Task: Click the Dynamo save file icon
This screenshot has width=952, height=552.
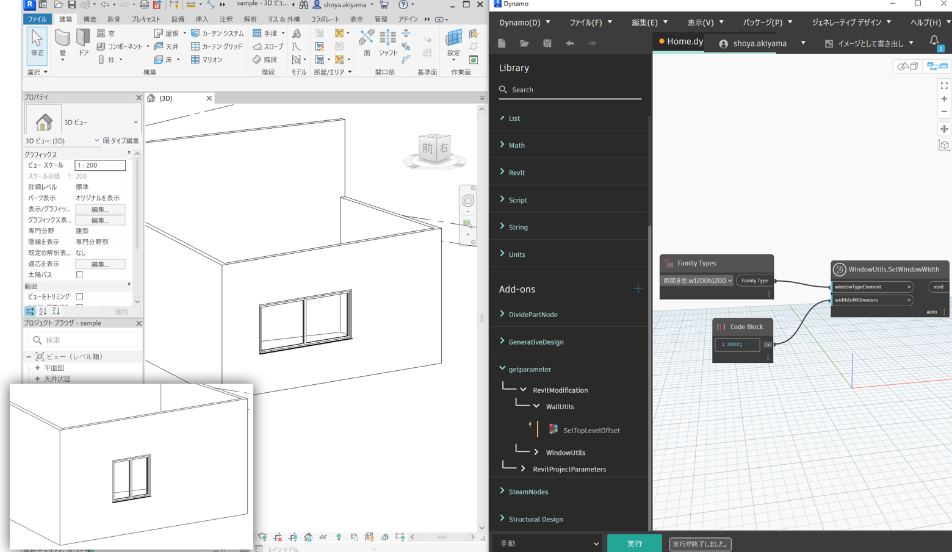Action: tap(547, 43)
